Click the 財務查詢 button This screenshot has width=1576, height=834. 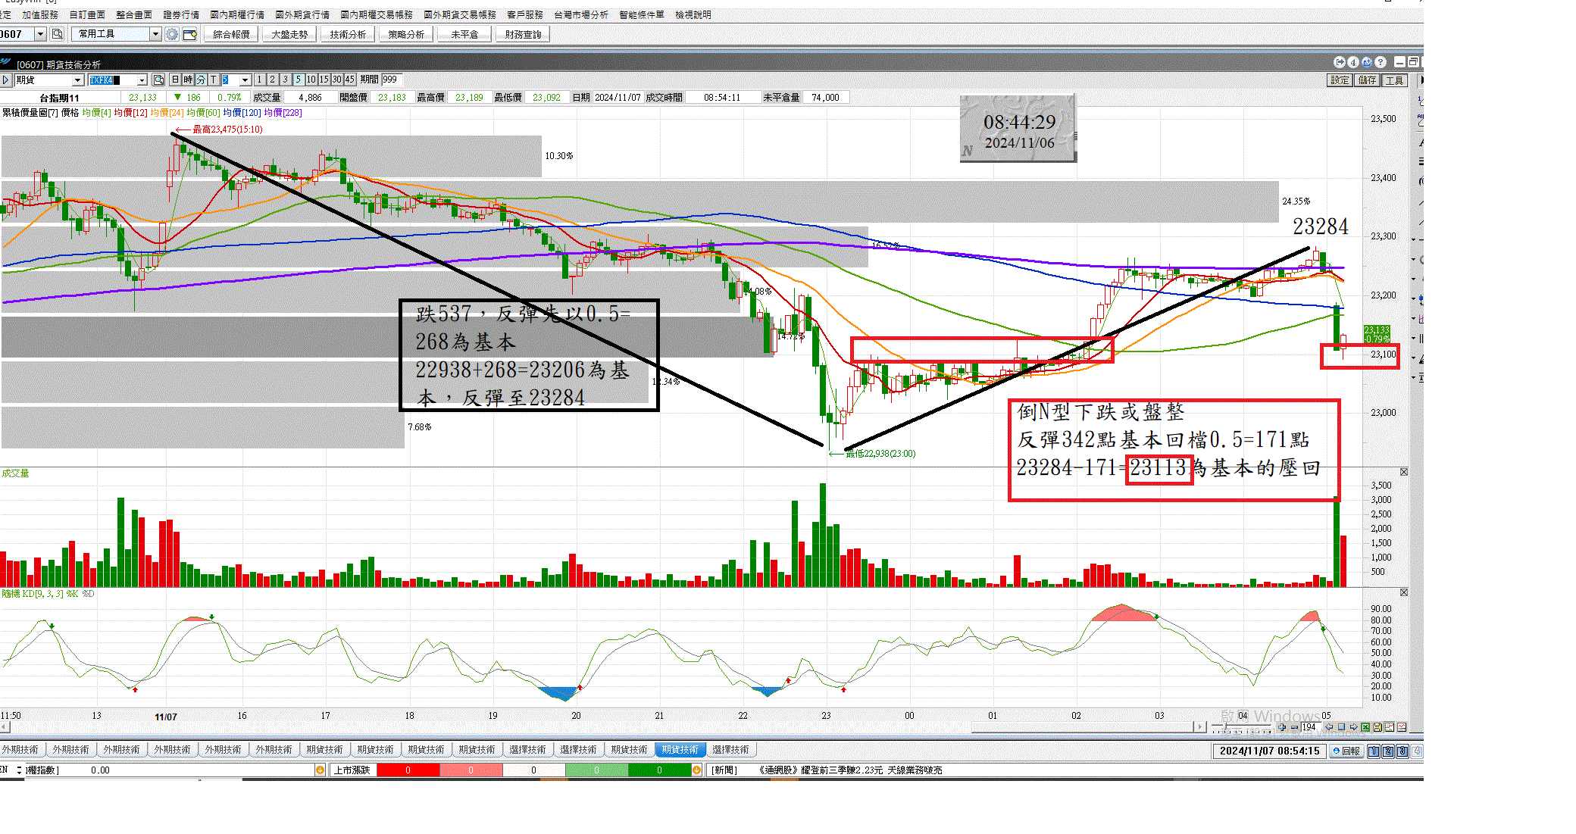coord(523,34)
